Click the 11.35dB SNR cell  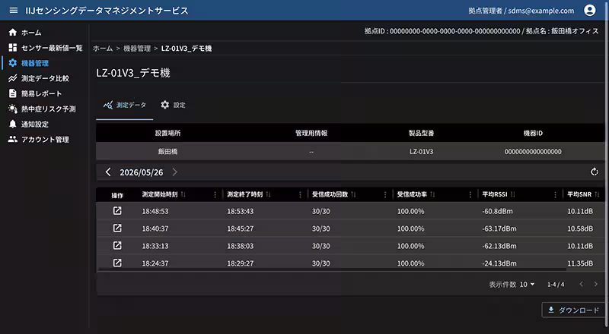(x=580, y=263)
